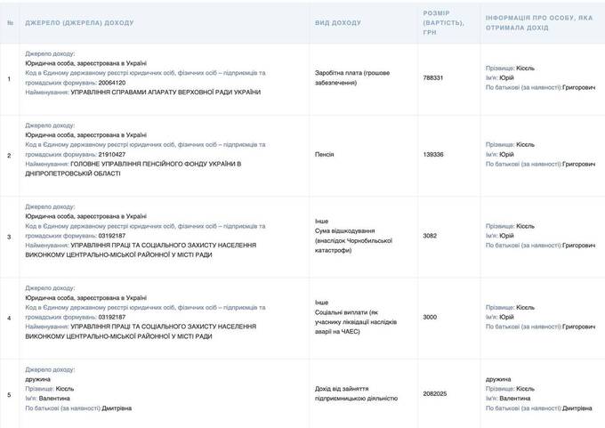605x428 pixels.
Task: Click surname 'Кісєль' in row 4 recipient column
Action: tap(526, 308)
